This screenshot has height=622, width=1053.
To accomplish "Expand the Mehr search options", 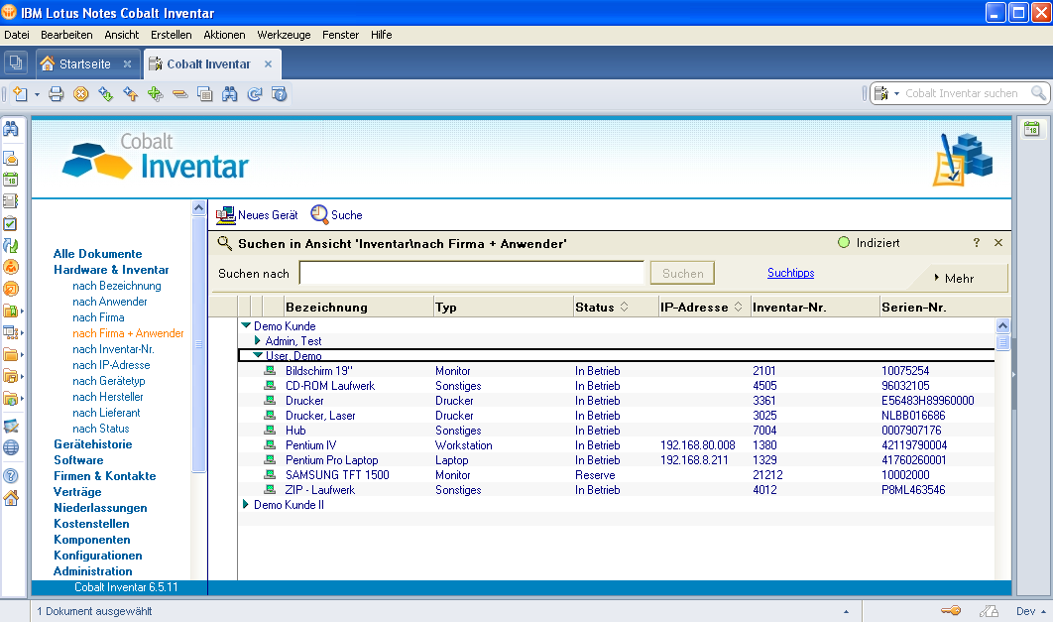I will [954, 278].
